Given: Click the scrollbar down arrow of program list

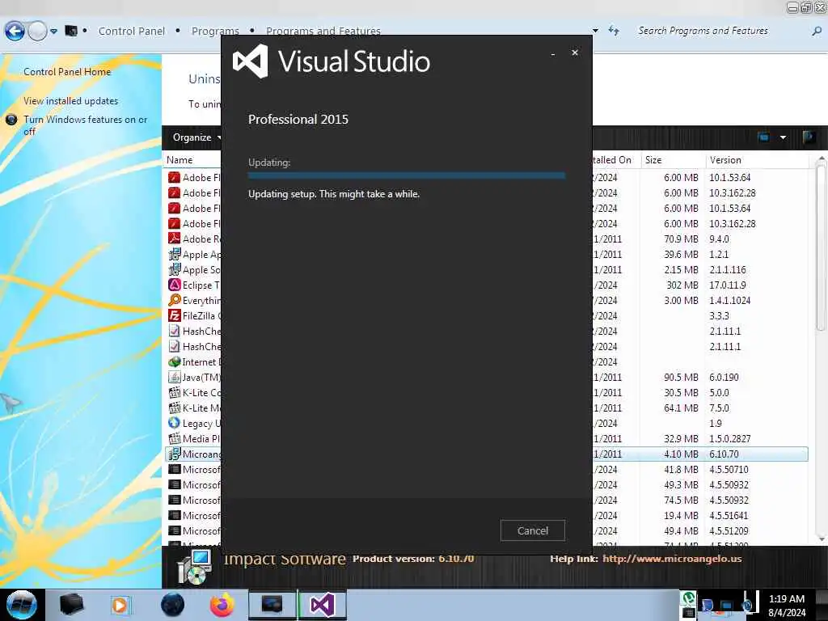Looking at the screenshot, I should [822, 539].
